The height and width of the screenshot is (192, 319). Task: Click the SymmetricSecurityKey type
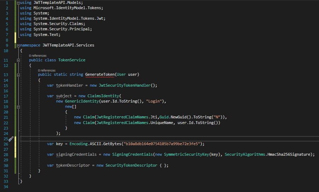tap(186, 154)
